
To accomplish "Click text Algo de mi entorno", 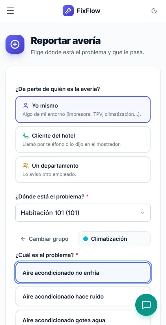I will [82, 114].
